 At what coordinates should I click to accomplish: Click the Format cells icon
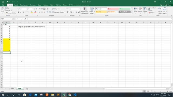point(145,9)
